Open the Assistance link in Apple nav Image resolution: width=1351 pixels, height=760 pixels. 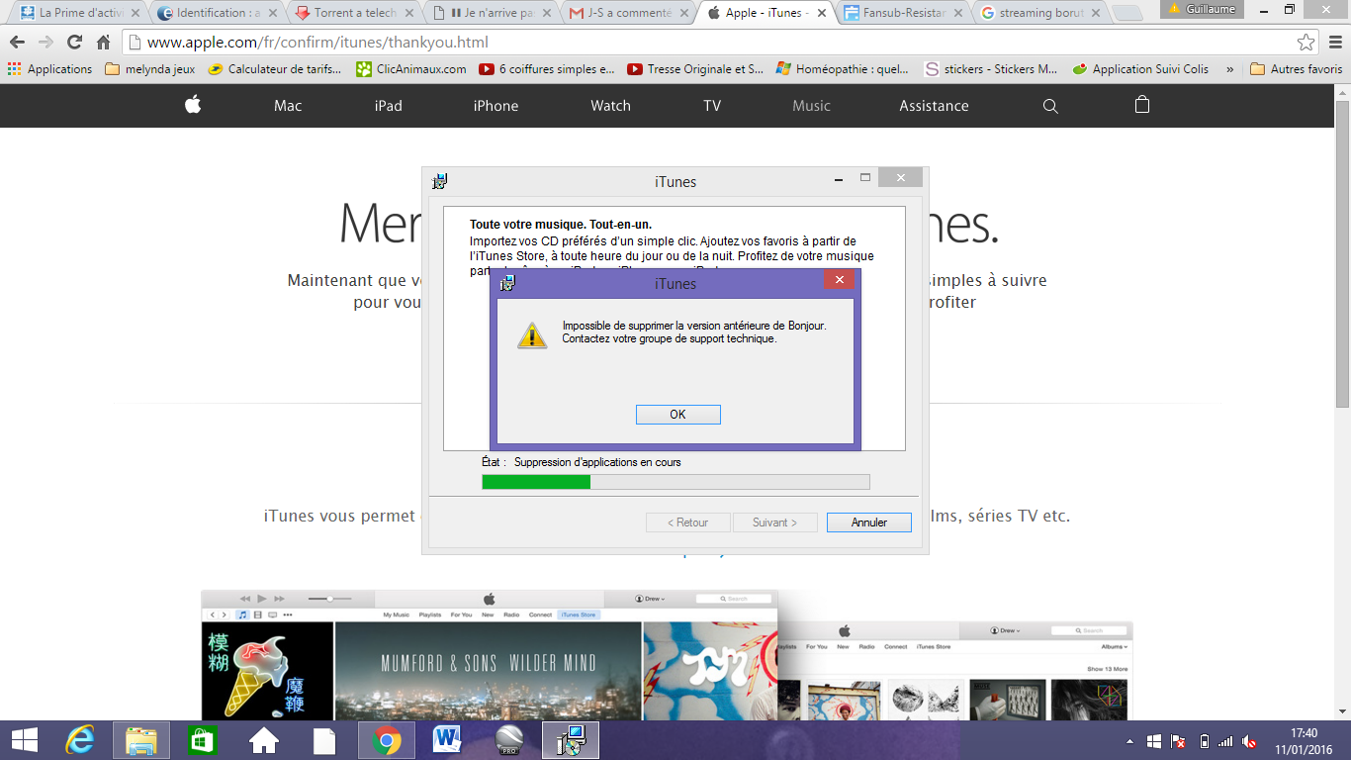point(934,106)
